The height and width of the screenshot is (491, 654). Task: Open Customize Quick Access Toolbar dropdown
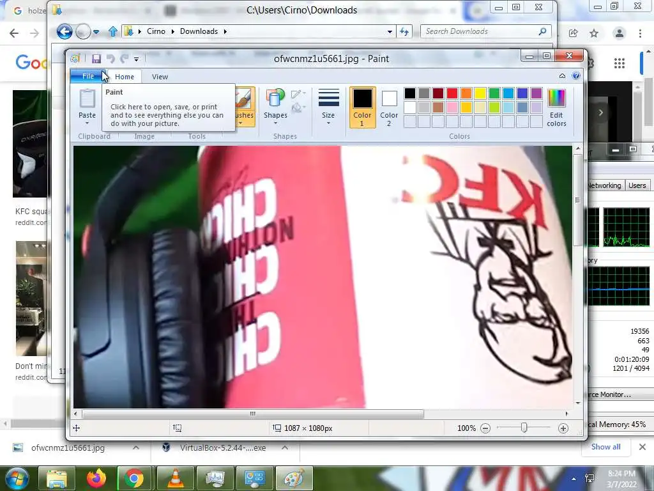pos(137,59)
